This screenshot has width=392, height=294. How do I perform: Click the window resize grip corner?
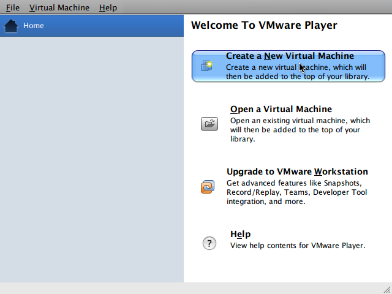pyautogui.click(x=386, y=289)
